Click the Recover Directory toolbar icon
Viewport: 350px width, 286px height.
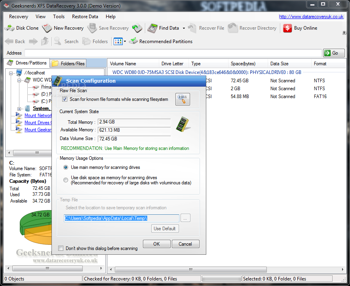click(x=233, y=28)
